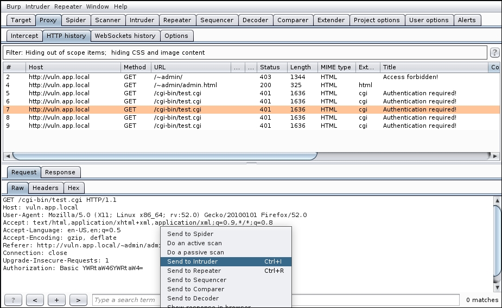Click the filter help question mark icon
This screenshot has height=308, width=502.
[494, 53]
